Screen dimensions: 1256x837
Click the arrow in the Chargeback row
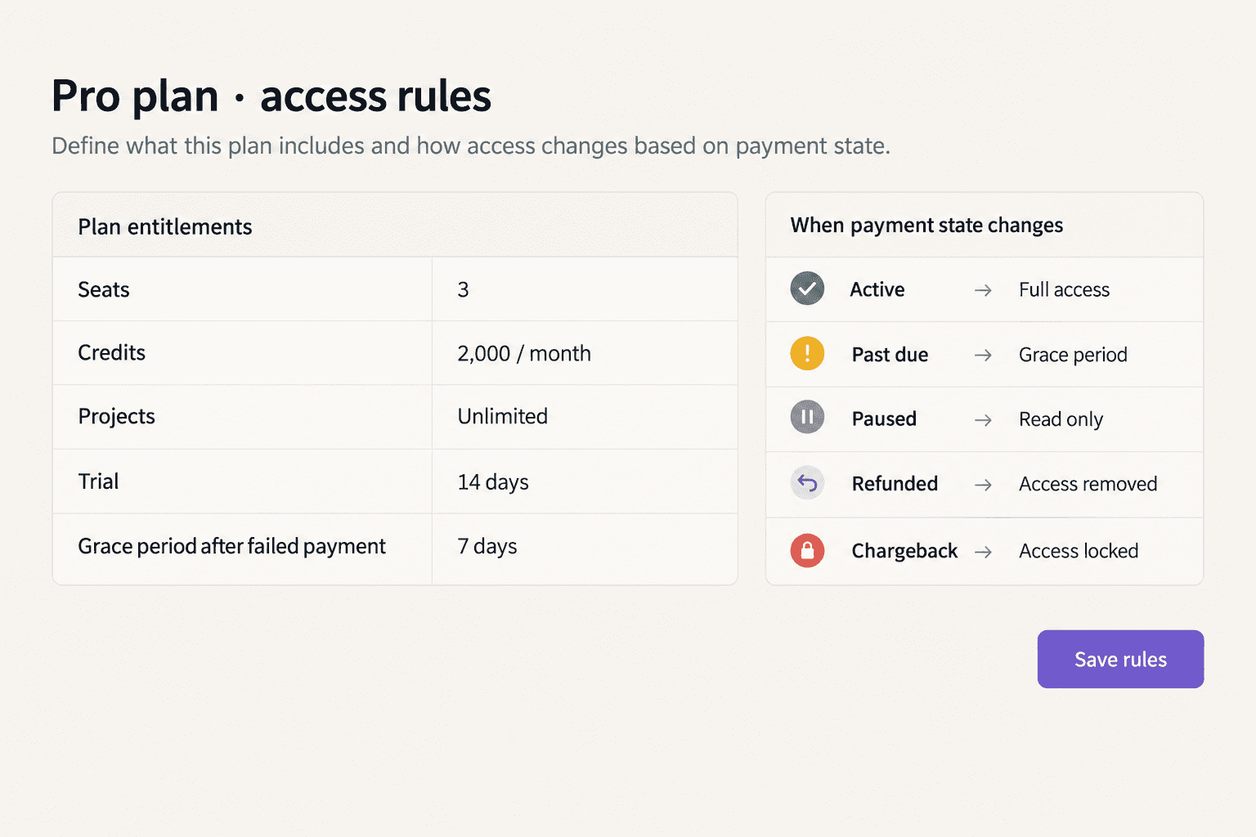[x=983, y=552]
